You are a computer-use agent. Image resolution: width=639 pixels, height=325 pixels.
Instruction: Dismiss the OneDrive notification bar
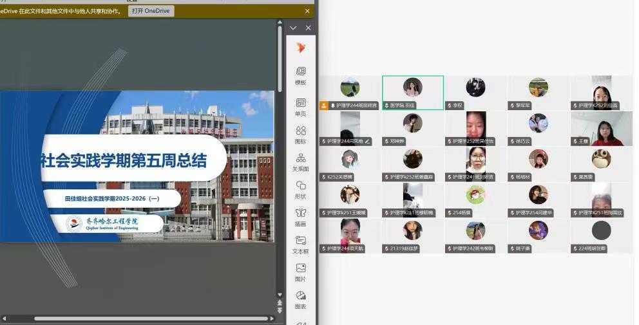click(307, 11)
